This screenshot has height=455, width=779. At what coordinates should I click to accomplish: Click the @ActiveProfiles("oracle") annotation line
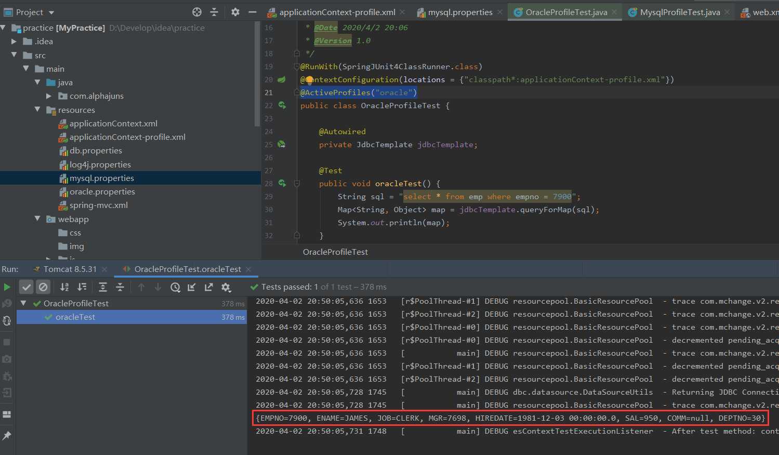point(359,93)
